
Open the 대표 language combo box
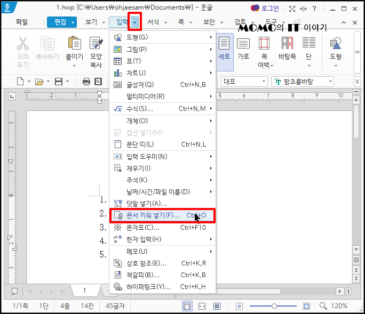point(244,82)
